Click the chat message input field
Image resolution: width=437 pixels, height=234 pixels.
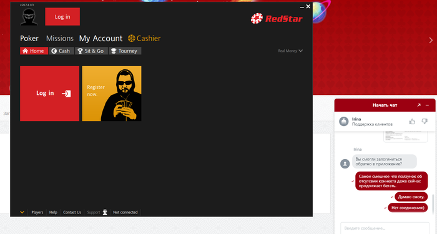[385, 228]
